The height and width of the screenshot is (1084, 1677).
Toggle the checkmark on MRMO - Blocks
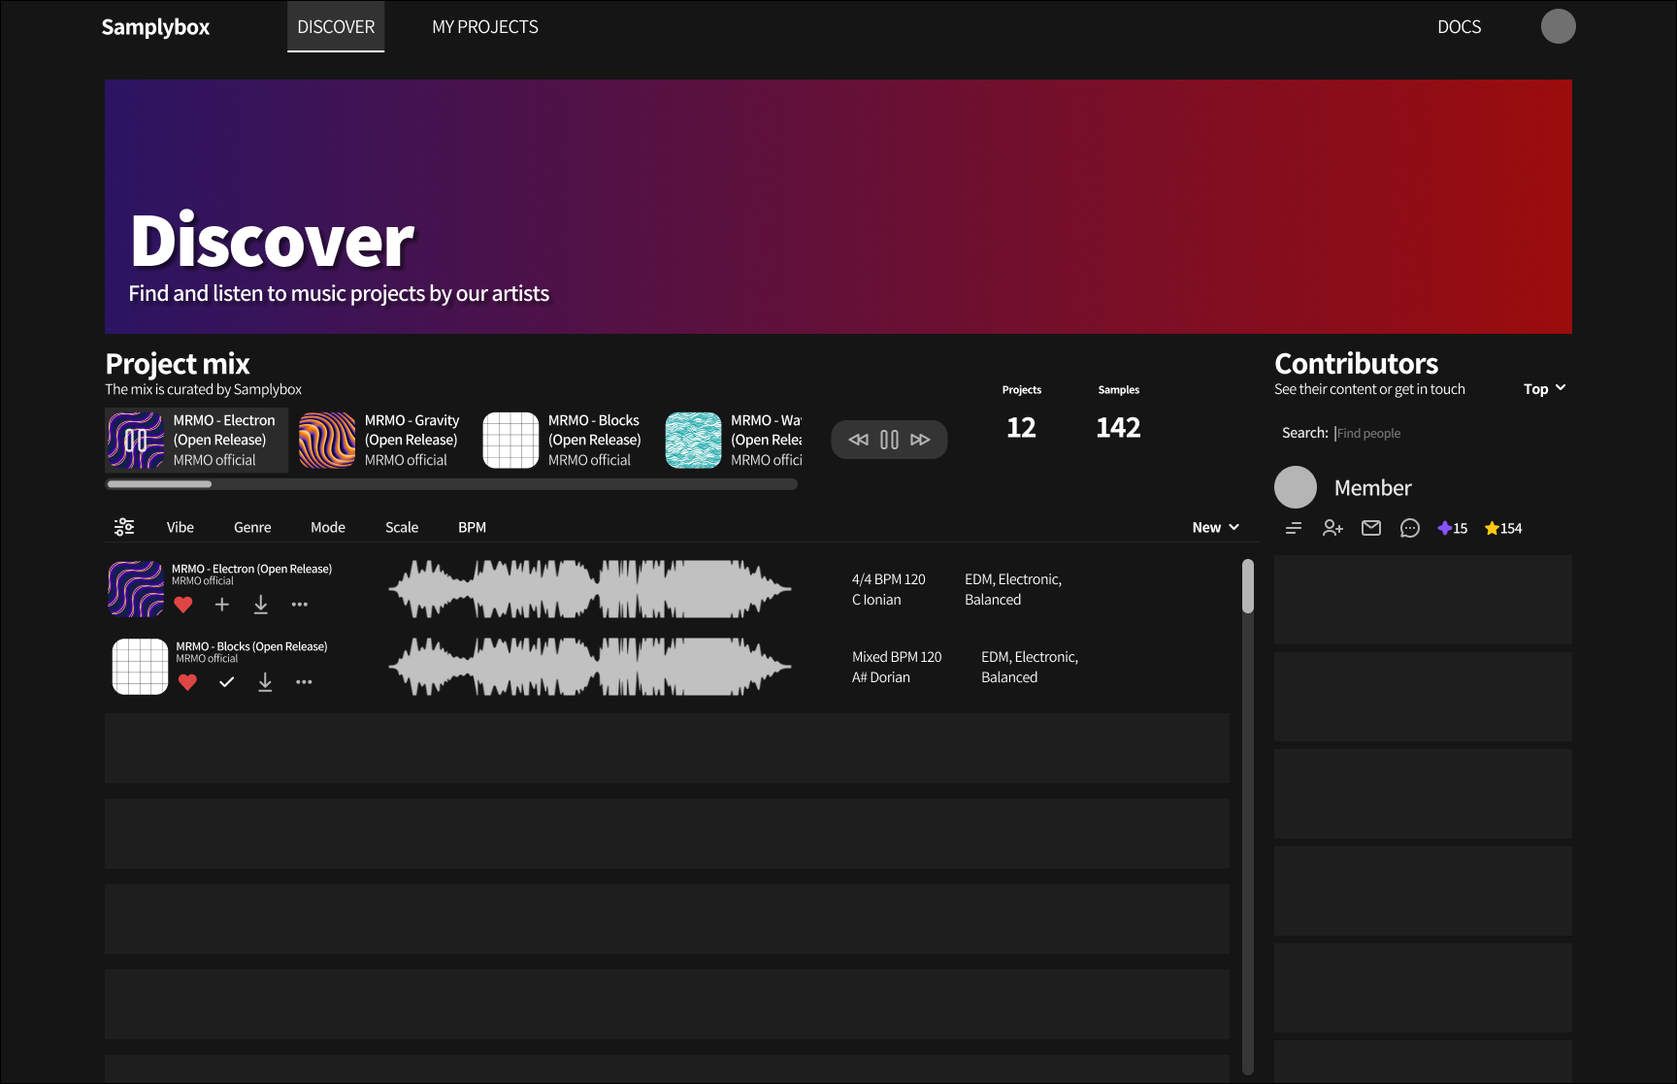225,681
